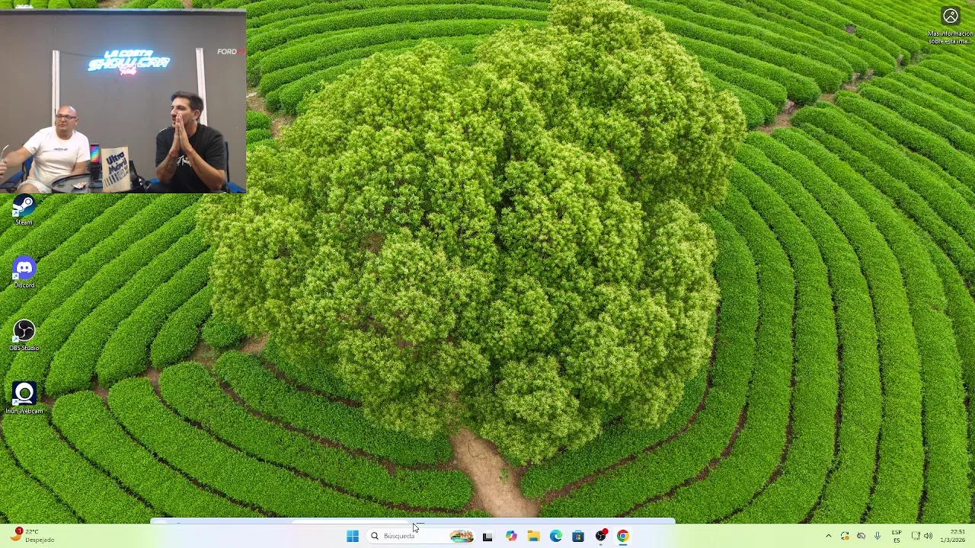Open the weather widget showing Despejado
This screenshot has height=548, width=975.
[x=34, y=536]
